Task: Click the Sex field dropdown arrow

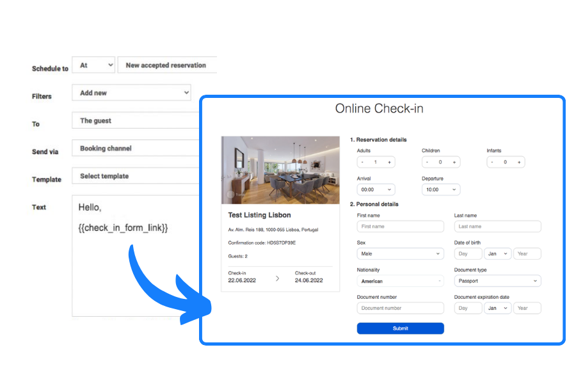Action: (439, 253)
